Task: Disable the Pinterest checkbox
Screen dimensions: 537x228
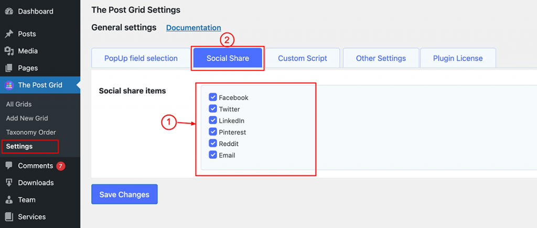Action: tap(213, 132)
